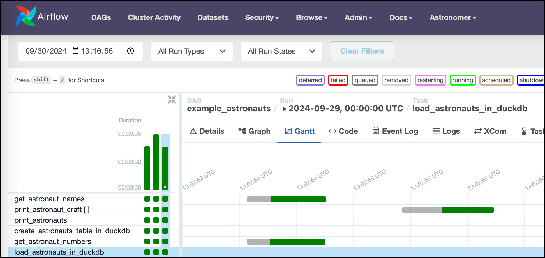Image resolution: width=545 pixels, height=258 pixels.
Task: Expand the Browse dropdown menu
Action: point(312,17)
